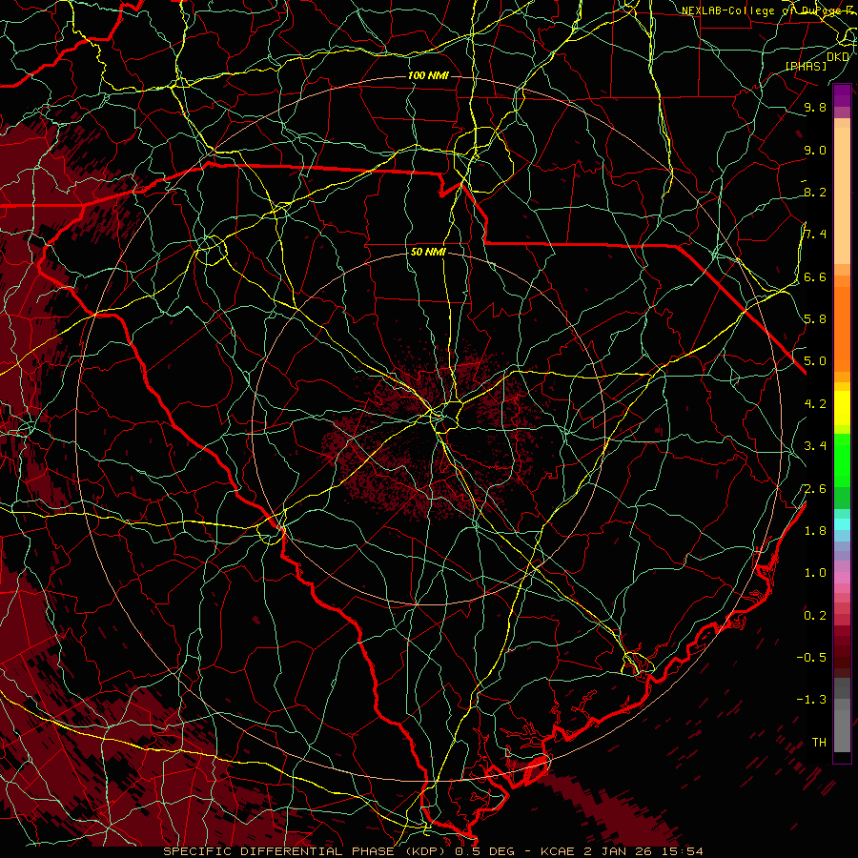The width and height of the screenshot is (858, 858).
Task: Click the 4.2 value on the legend
Action: (815, 404)
